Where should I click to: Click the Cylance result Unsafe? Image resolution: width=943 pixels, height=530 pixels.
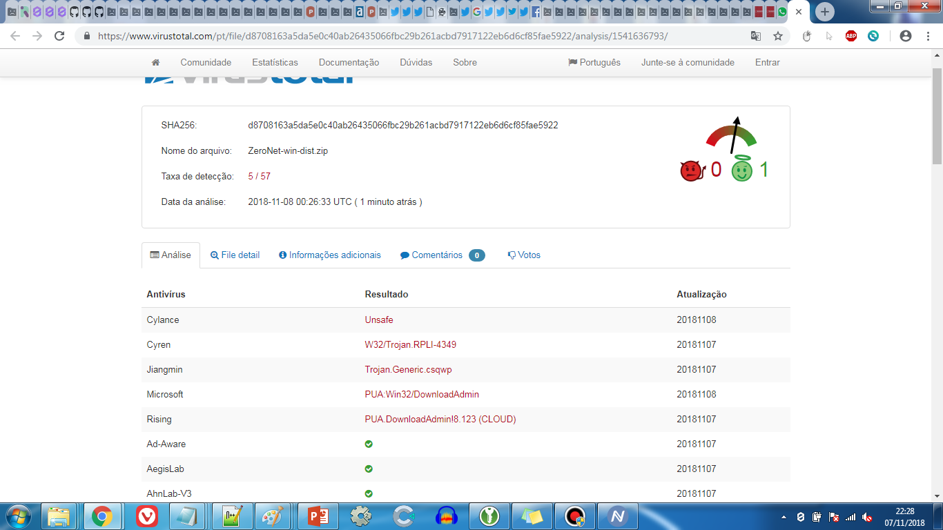point(379,320)
